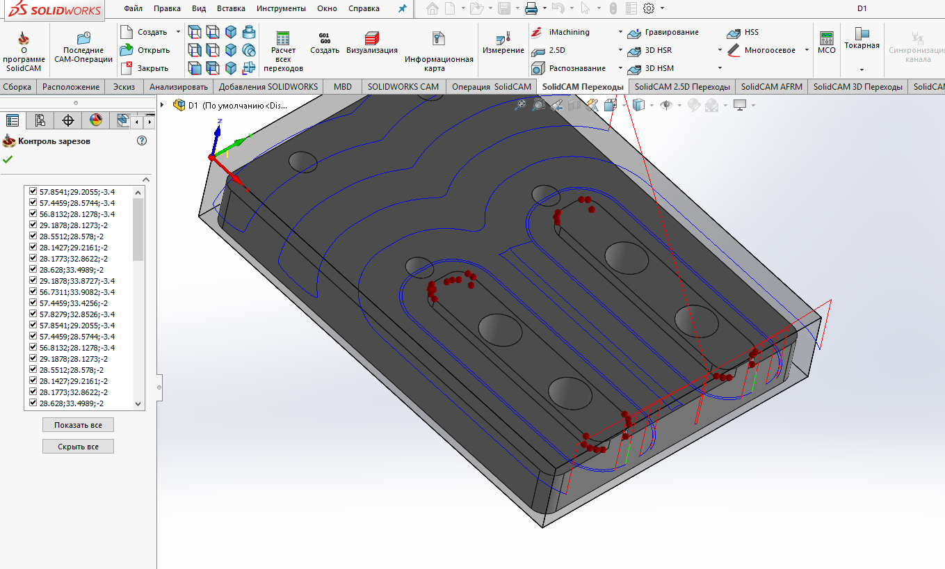The width and height of the screenshot is (945, 569).
Task: Uncheck point 29.1878;33.8727;-3.4
Action: click(33, 280)
